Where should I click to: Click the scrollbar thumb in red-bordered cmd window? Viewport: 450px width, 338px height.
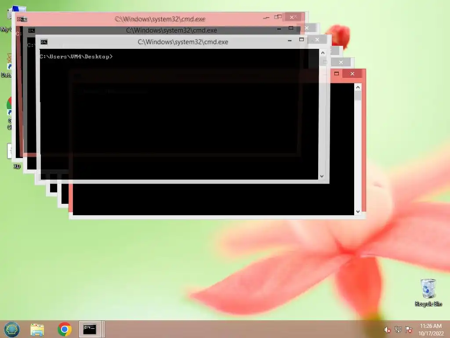(x=358, y=96)
